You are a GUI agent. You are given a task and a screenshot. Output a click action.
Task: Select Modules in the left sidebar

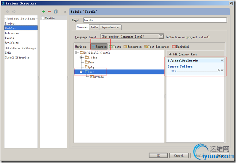click(21, 28)
